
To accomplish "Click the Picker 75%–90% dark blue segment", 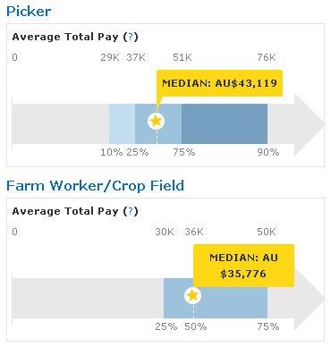I will (225, 123).
